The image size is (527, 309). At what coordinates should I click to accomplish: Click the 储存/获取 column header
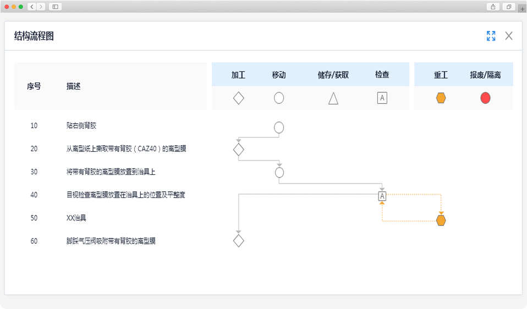click(x=333, y=75)
